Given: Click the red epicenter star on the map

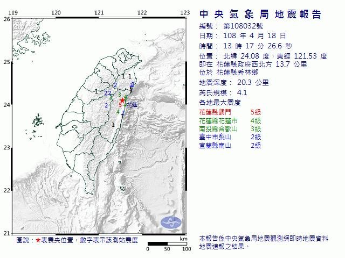Looking at the screenshot, I should pos(122,100).
